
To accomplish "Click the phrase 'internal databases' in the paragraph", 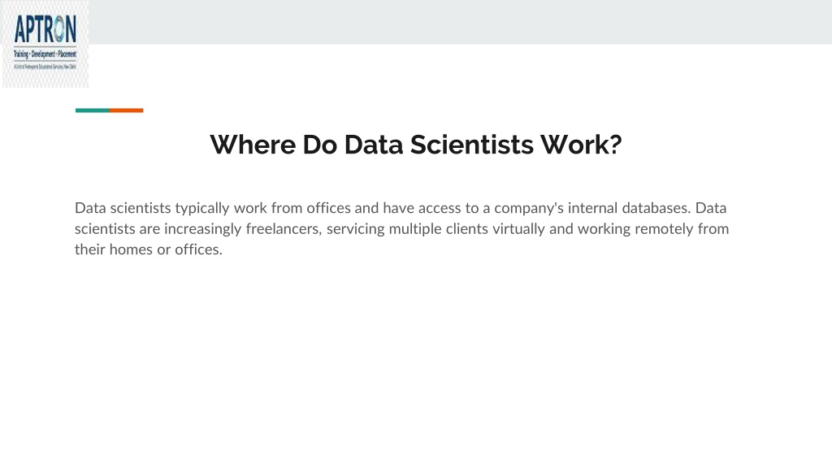I will click(630, 208).
